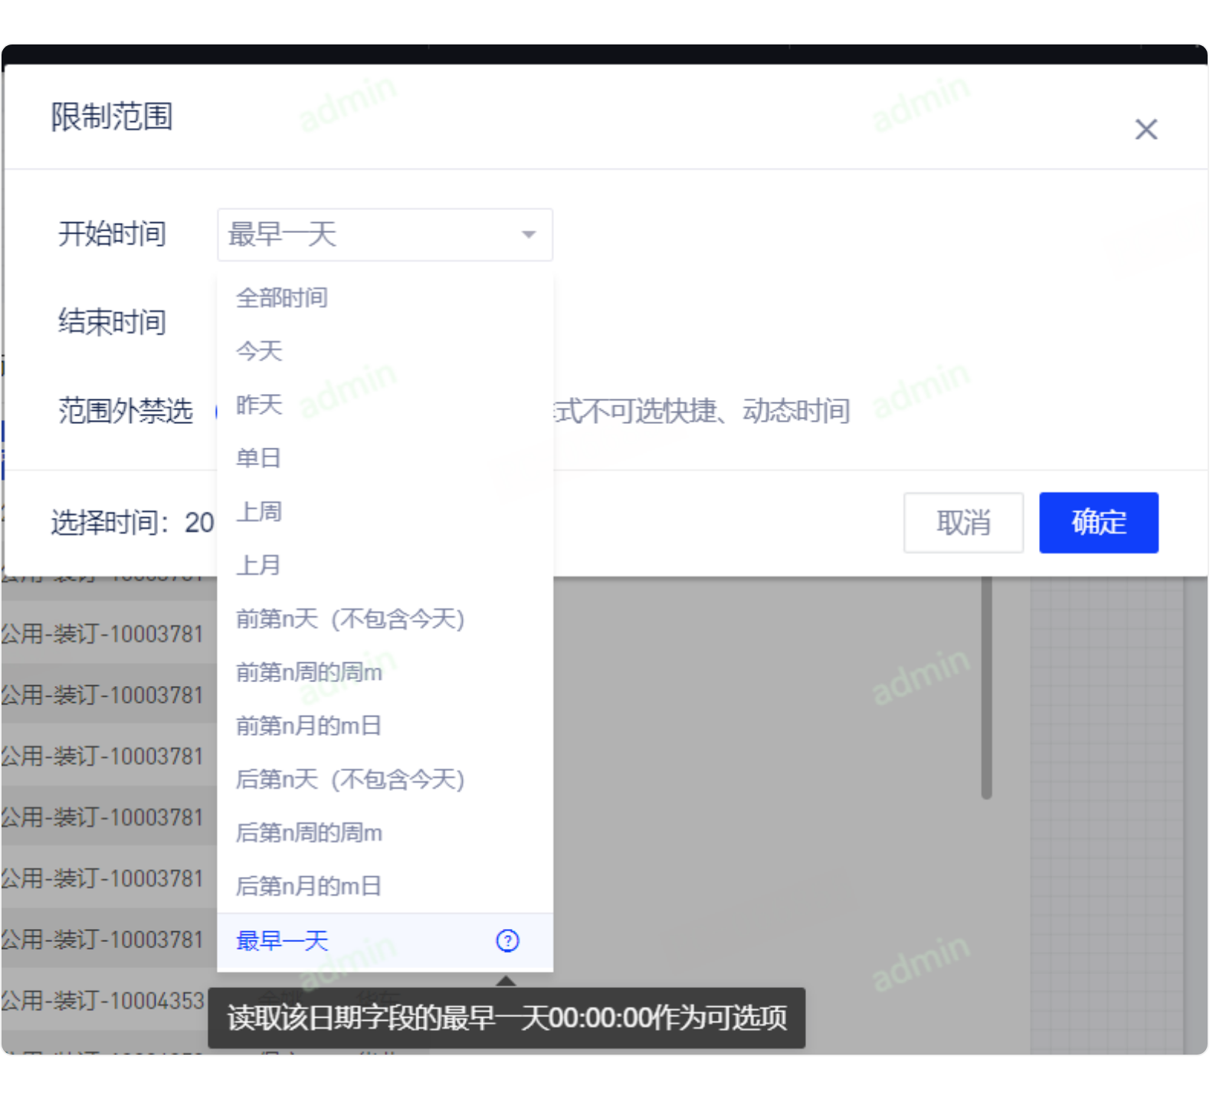This screenshot has width=1226, height=1093.
Task: Pick 后第n天 (不包含今天) option
Action: tap(350, 780)
